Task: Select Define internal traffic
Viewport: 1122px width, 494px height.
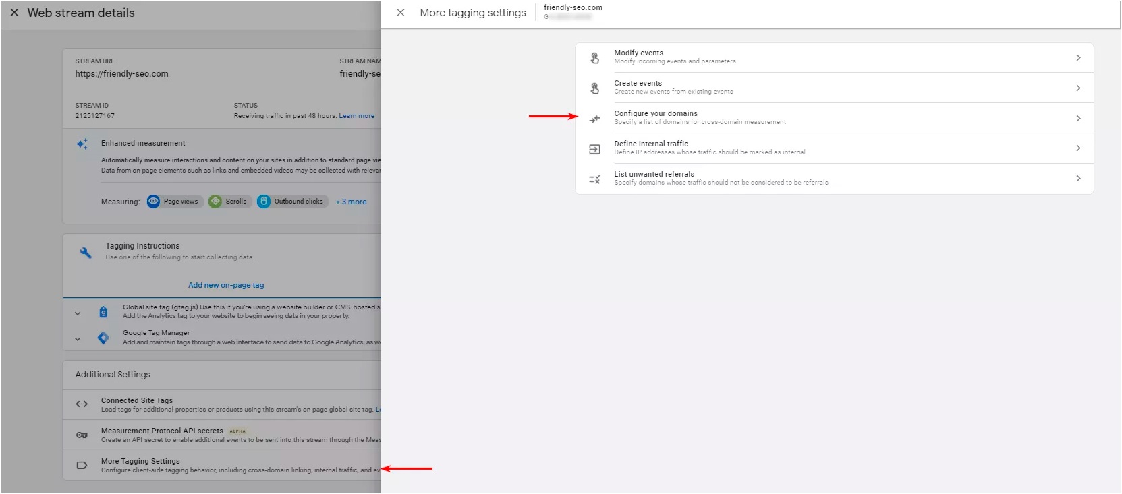Action: click(834, 149)
